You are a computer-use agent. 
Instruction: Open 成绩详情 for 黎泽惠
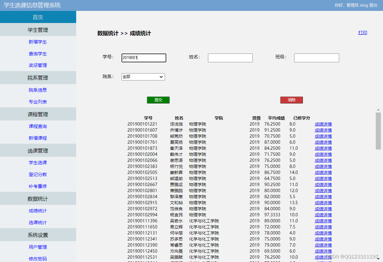[323, 197]
